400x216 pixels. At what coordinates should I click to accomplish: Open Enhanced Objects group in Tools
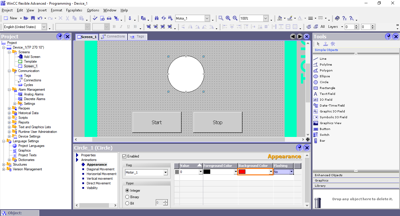(356, 175)
